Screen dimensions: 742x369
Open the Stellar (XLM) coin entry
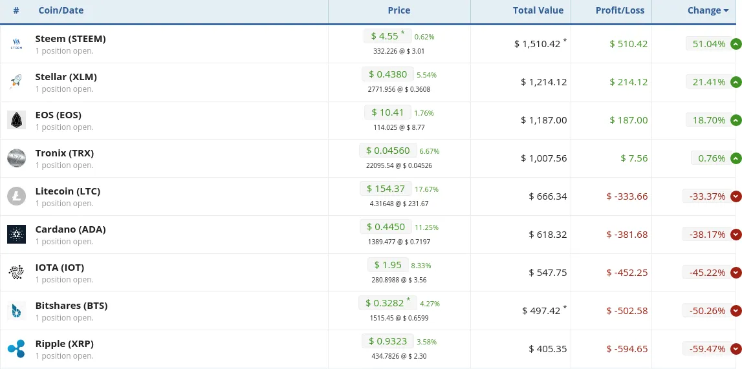tap(66, 77)
